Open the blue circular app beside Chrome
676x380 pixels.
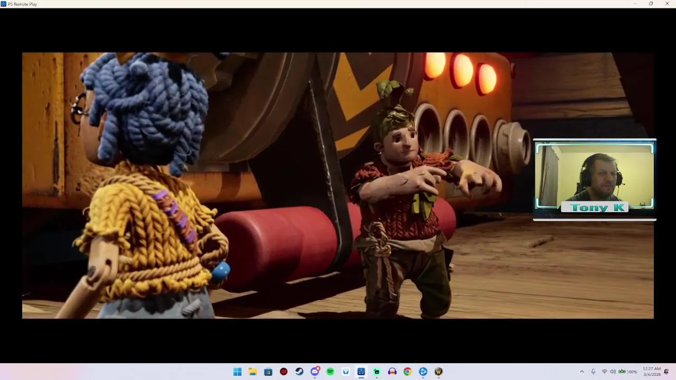coord(423,372)
